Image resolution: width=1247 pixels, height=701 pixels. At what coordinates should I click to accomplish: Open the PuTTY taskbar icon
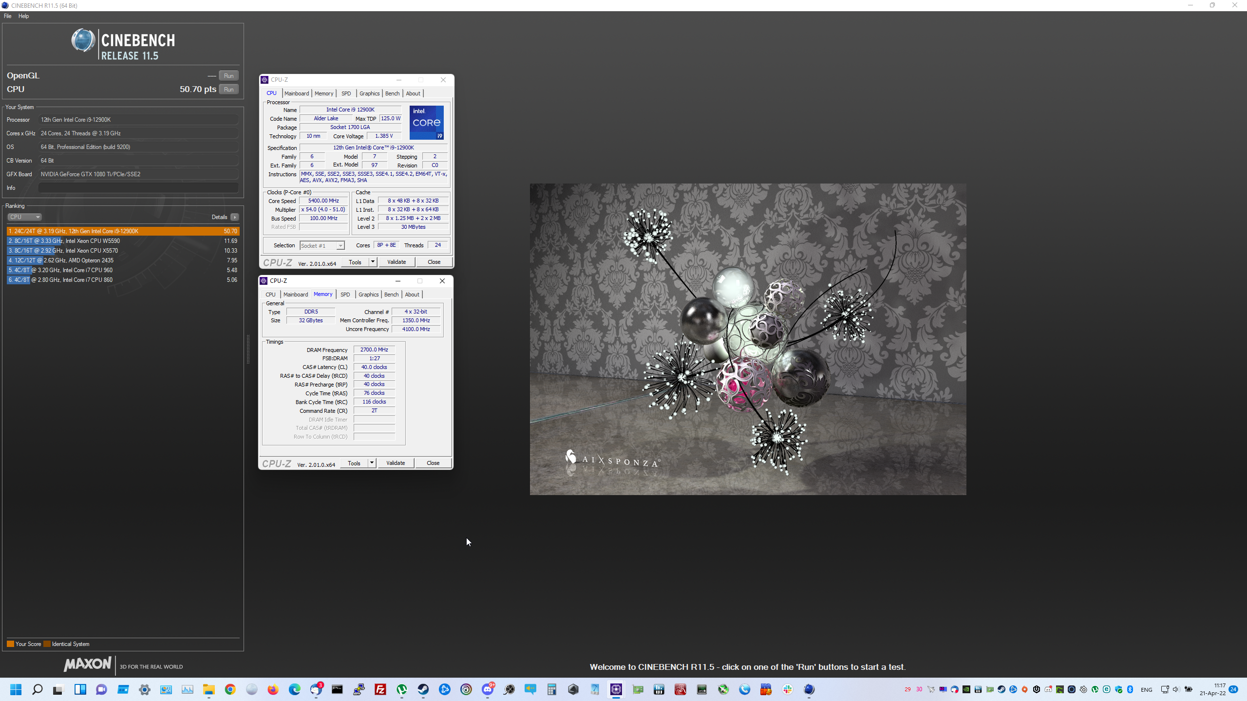[359, 689]
